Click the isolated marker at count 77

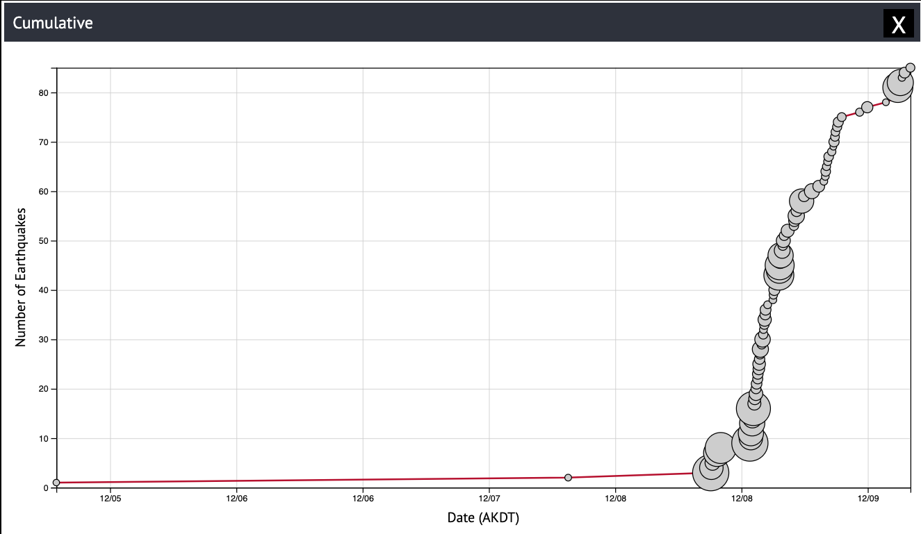click(x=867, y=107)
